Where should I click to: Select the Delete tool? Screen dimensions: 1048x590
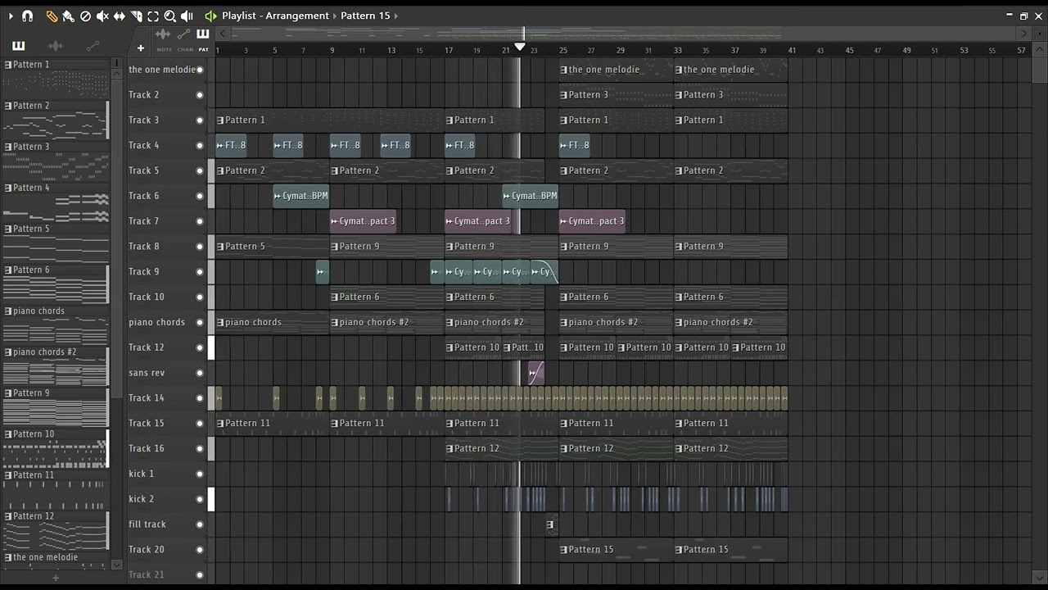click(x=85, y=16)
